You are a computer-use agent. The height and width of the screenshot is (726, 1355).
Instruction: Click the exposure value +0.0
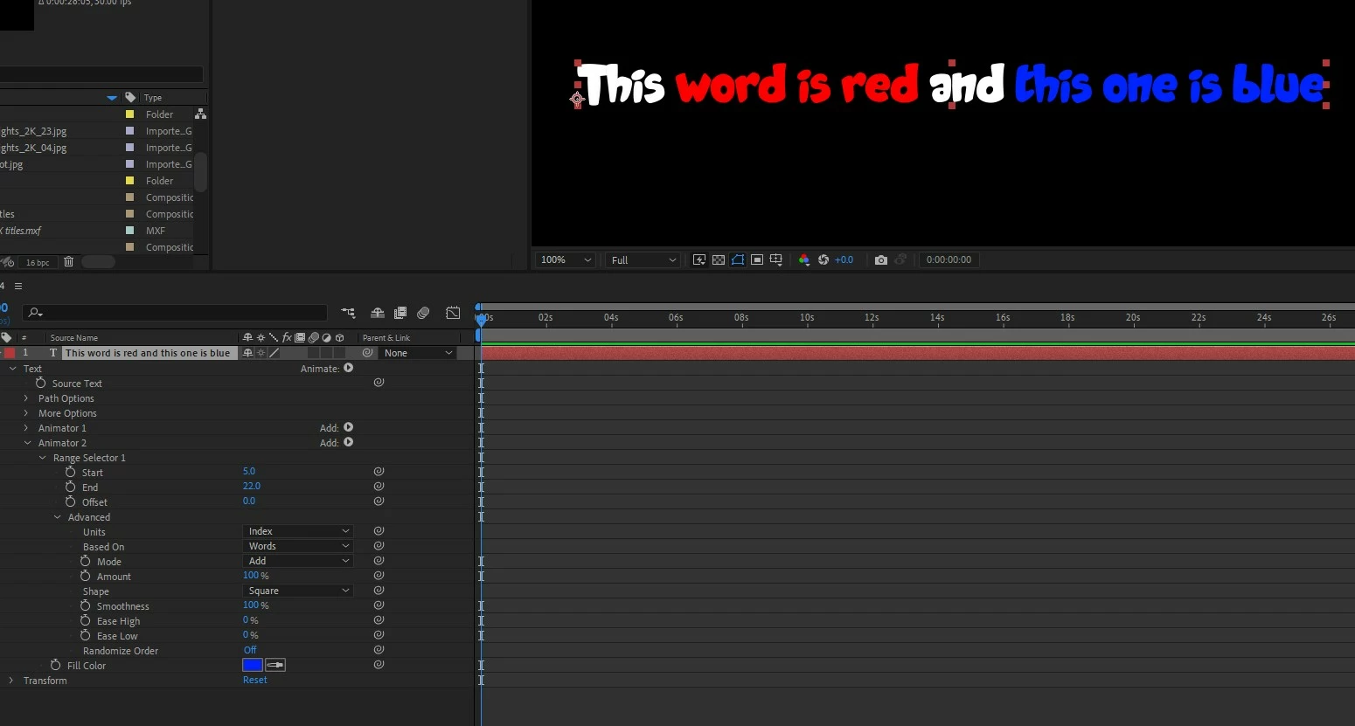[844, 259]
